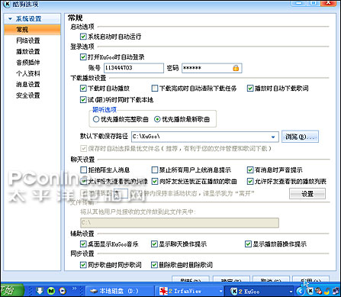Expand the quick launch overflow chevron

point(75,289)
